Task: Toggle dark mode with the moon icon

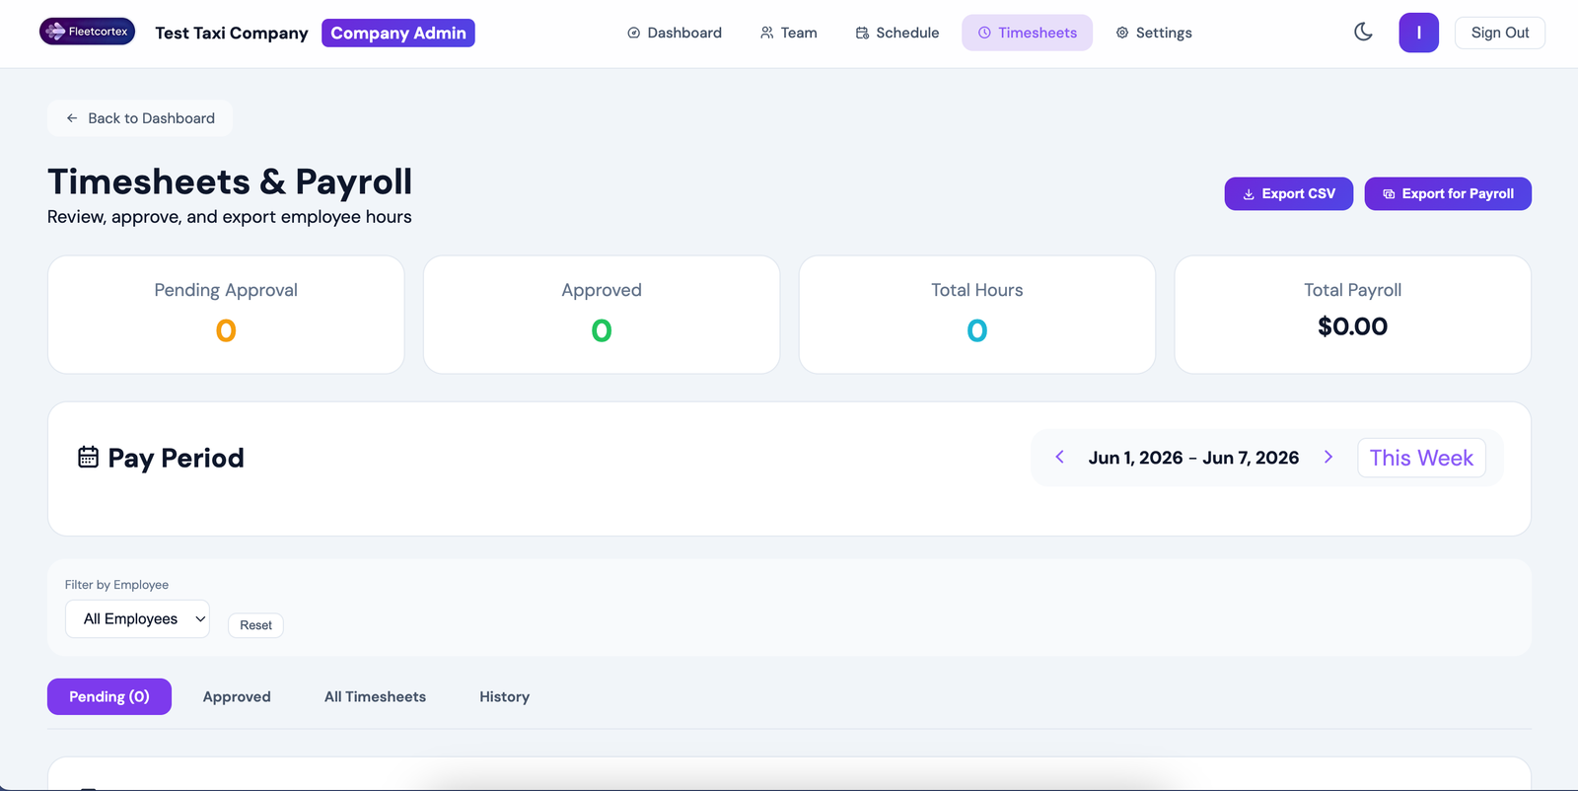Action: tap(1363, 33)
